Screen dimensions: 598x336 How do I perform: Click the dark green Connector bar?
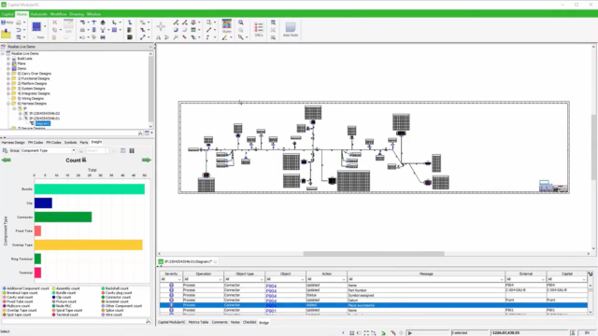[x=63, y=217]
